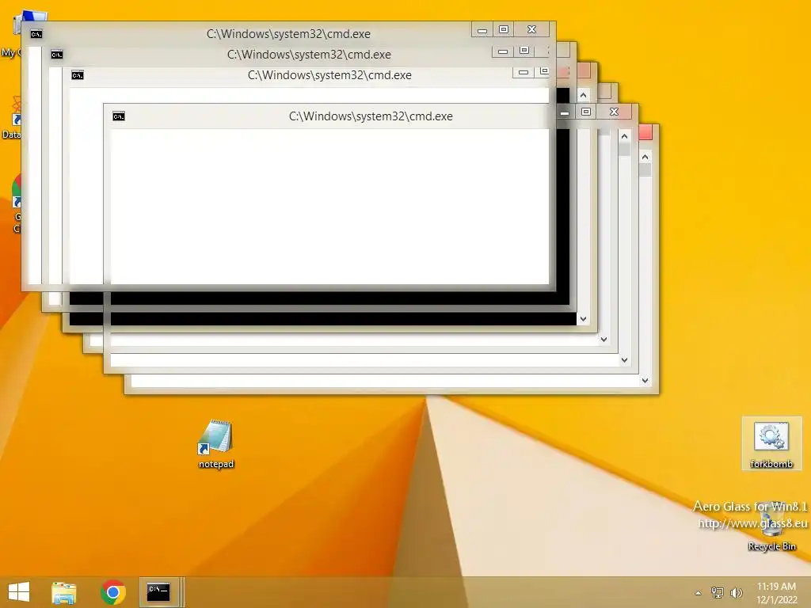Click scroll-up arrow of third cmd window

pos(584,95)
